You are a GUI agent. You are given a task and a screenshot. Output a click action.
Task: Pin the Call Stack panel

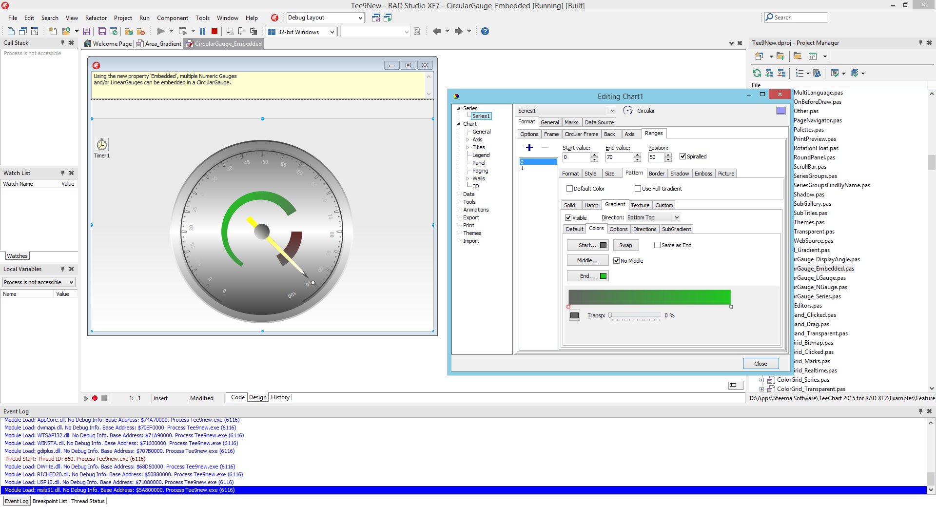tap(62, 43)
